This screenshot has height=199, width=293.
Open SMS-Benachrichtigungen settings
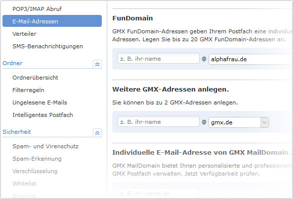tap(48, 46)
